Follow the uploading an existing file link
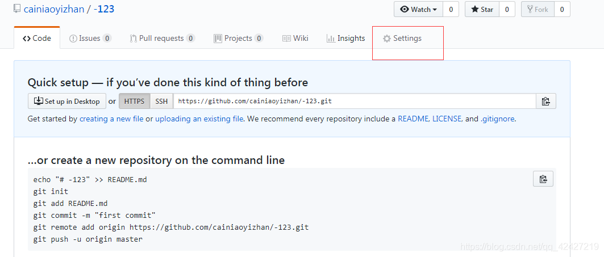The image size is (604, 257). point(199,119)
